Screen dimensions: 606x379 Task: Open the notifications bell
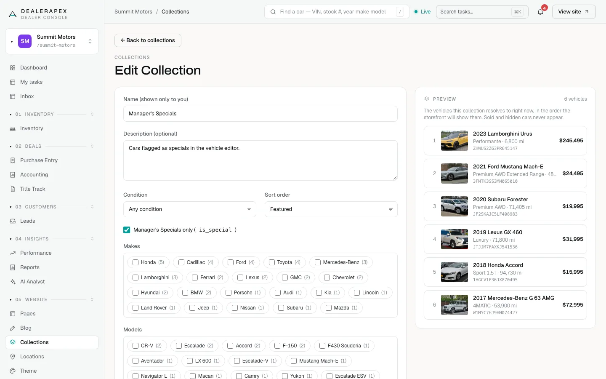click(x=540, y=12)
